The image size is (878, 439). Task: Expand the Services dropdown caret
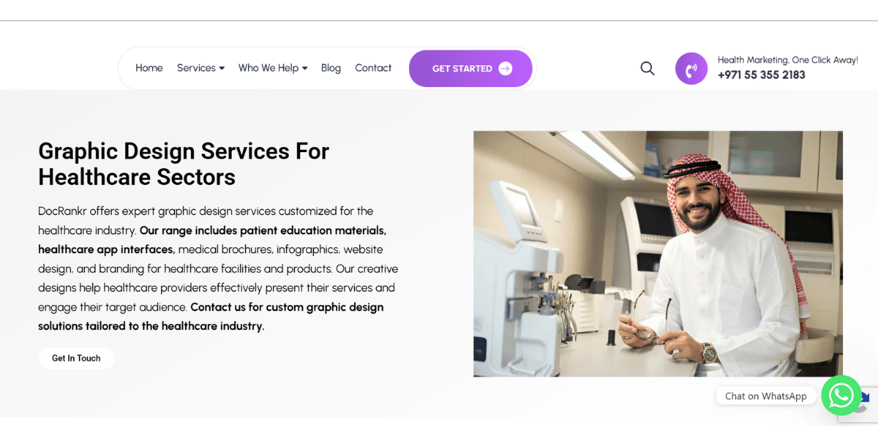(x=222, y=69)
